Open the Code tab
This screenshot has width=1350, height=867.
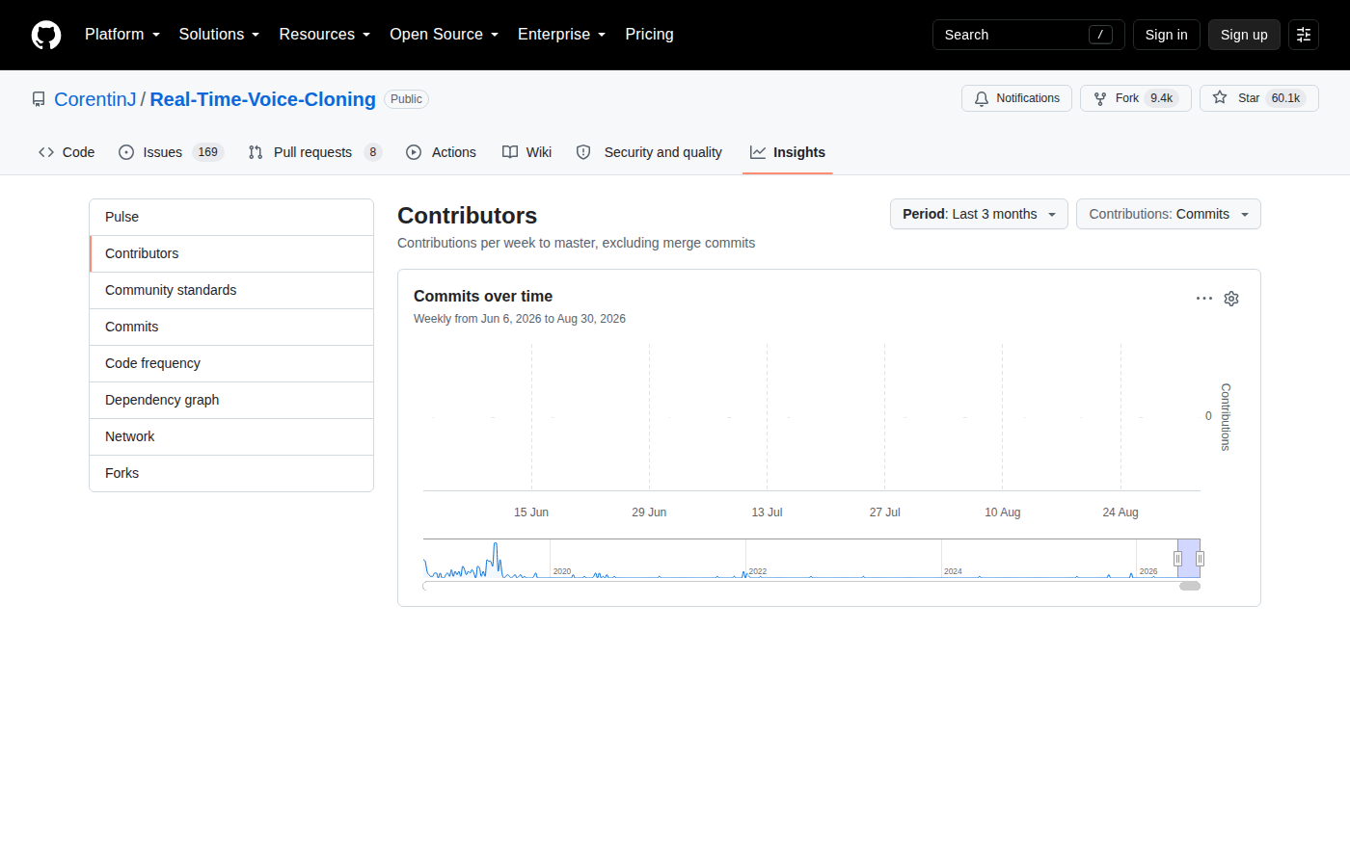click(67, 152)
